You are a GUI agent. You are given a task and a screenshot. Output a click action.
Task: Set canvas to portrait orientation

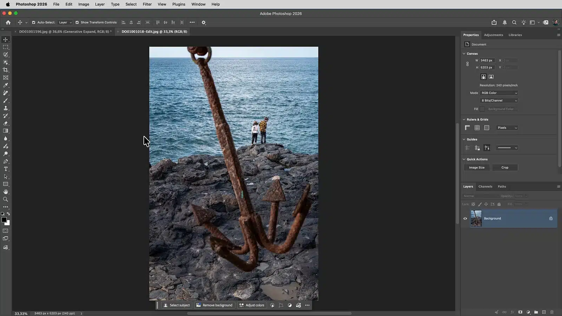pos(484,77)
